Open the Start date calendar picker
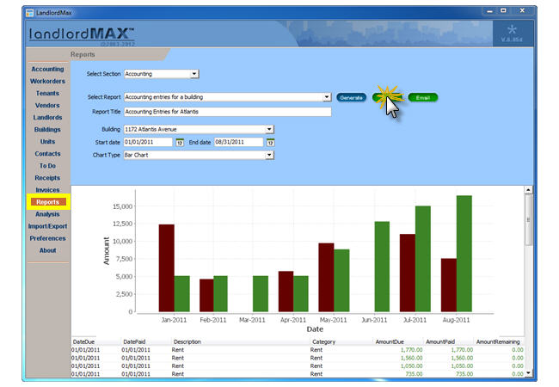The width and height of the screenshot is (559, 387). tap(180, 143)
